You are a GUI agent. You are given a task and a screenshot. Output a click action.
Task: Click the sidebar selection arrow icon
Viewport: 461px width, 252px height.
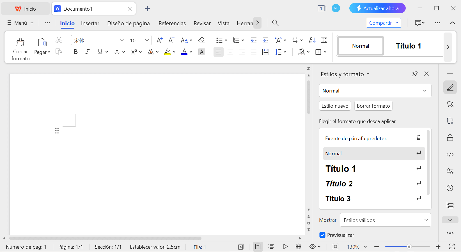click(x=450, y=104)
